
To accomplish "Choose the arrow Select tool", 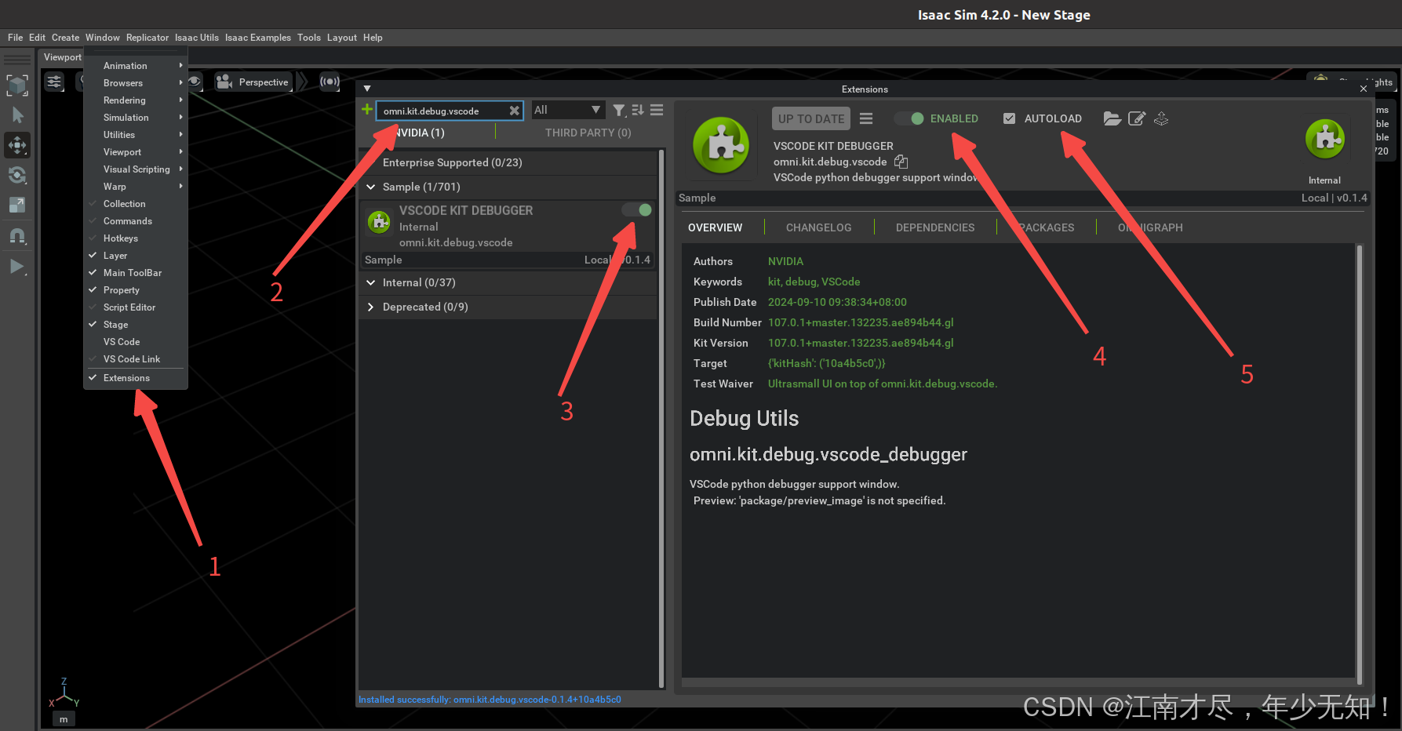I will 17,115.
